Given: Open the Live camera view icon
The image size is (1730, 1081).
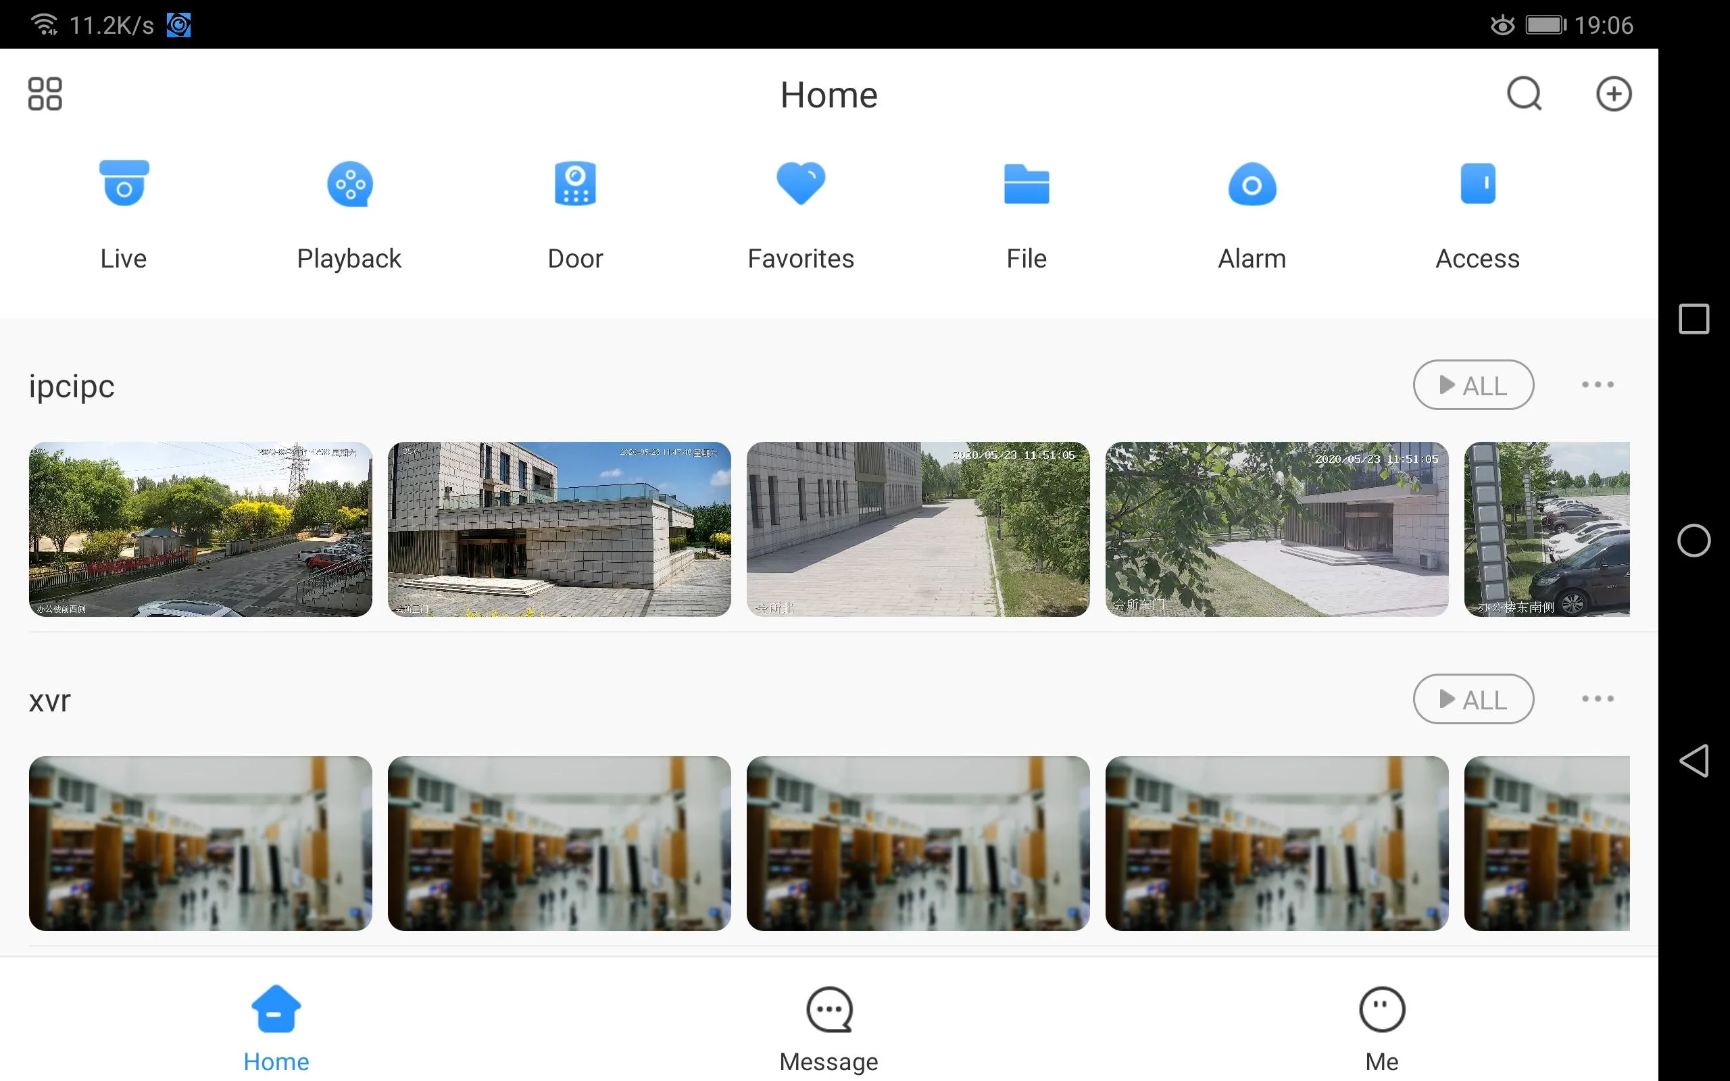Looking at the screenshot, I should pos(124,184).
